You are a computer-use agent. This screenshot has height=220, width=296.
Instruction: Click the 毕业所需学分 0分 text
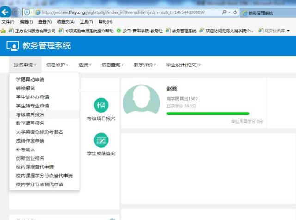pos(247,121)
